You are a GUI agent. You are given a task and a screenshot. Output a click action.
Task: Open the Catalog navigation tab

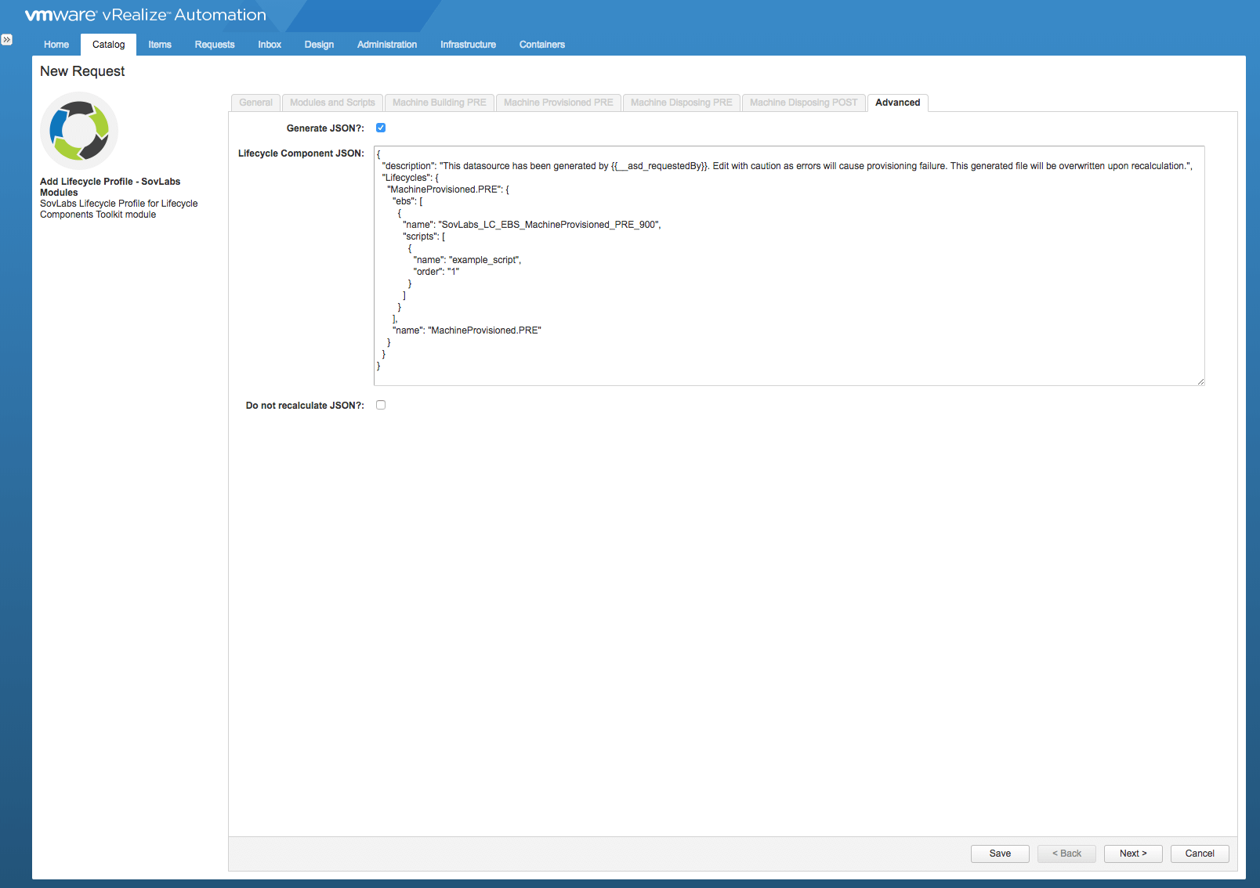coord(108,45)
